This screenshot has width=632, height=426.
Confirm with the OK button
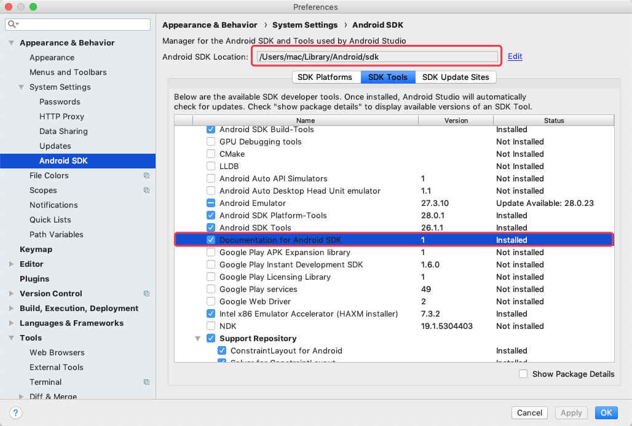pos(606,412)
